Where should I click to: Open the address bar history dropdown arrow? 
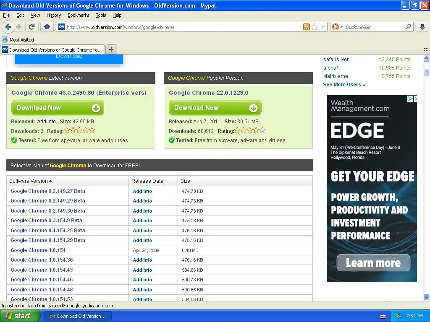tap(323, 27)
